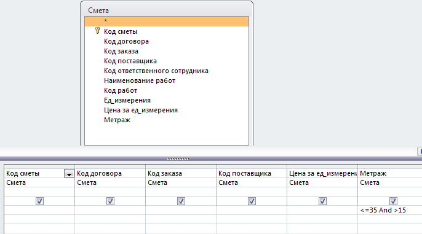Viewport: 422px width, 234px height.
Task: Click table cell Смета under Код договора
Action: (110, 182)
